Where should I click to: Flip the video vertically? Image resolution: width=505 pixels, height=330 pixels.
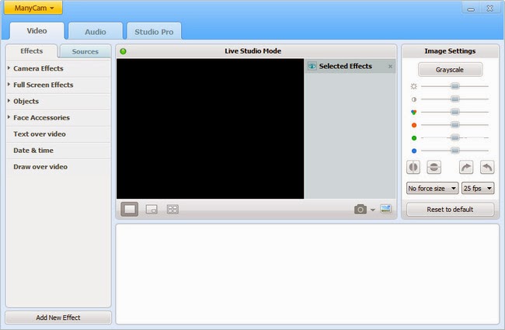click(434, 167)
